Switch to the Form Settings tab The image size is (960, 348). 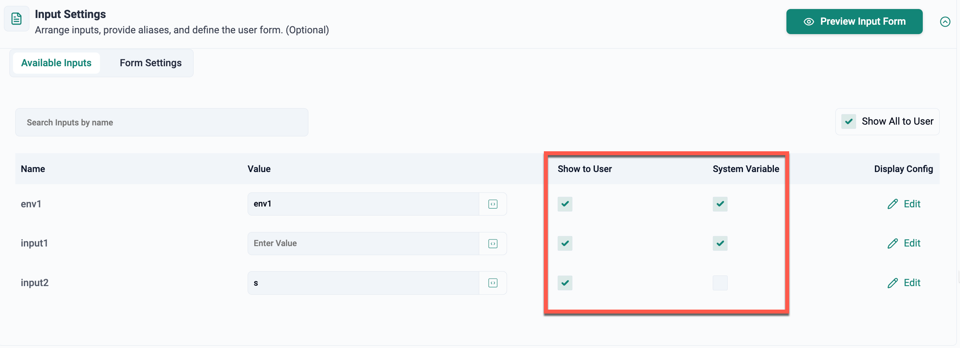point(150,63)
